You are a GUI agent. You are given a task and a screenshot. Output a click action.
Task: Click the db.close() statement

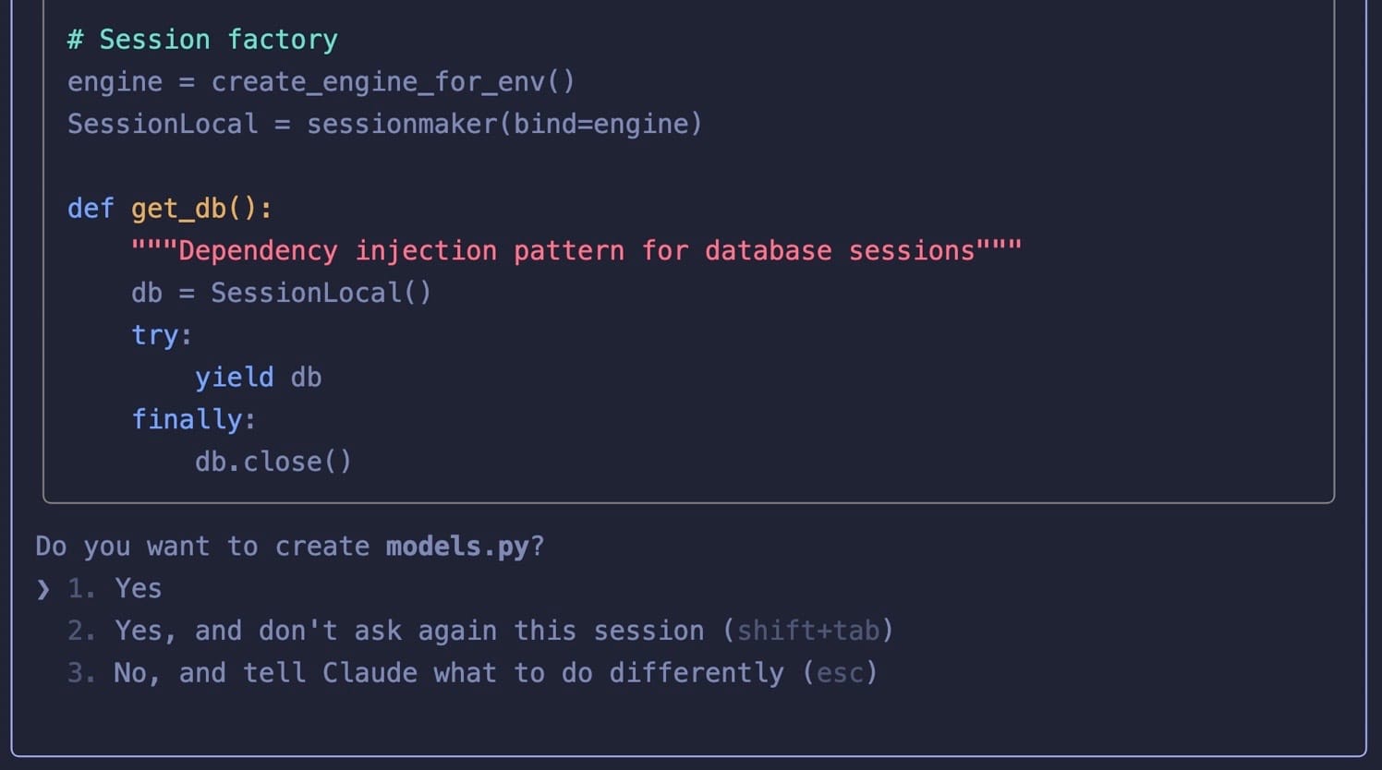273,462
